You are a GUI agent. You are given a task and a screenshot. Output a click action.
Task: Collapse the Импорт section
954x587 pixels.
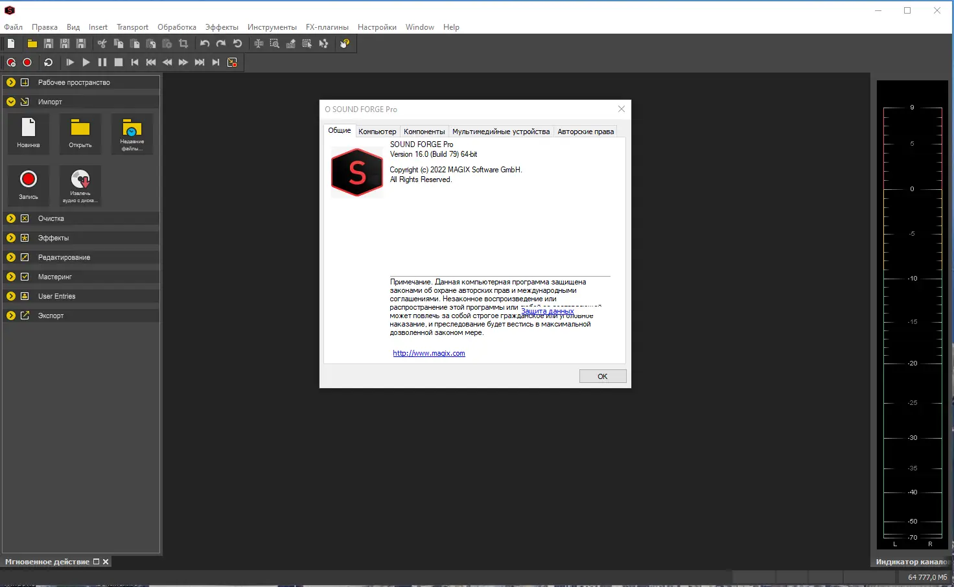[10, 102]
